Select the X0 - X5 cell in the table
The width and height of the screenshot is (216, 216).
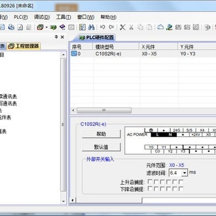[149, 54]
